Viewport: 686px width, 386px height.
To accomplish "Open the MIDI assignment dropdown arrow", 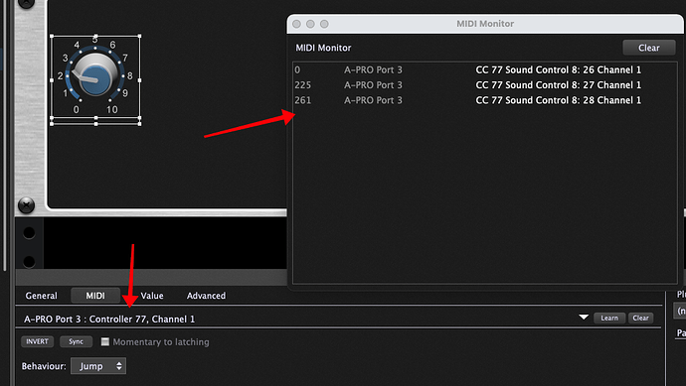I will pyautogui.click(x=584, y=317).
